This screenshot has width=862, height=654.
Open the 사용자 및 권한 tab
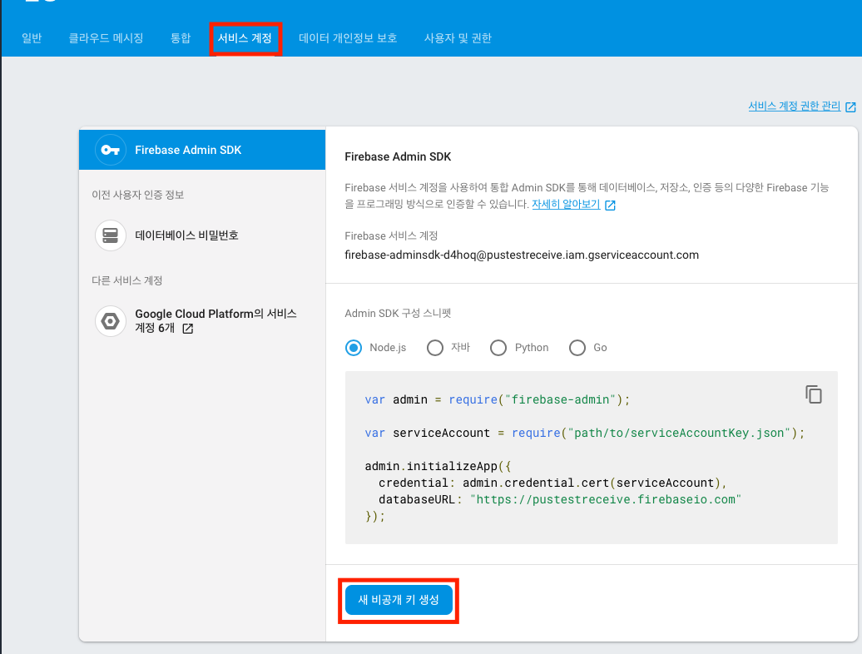[458, 38]
